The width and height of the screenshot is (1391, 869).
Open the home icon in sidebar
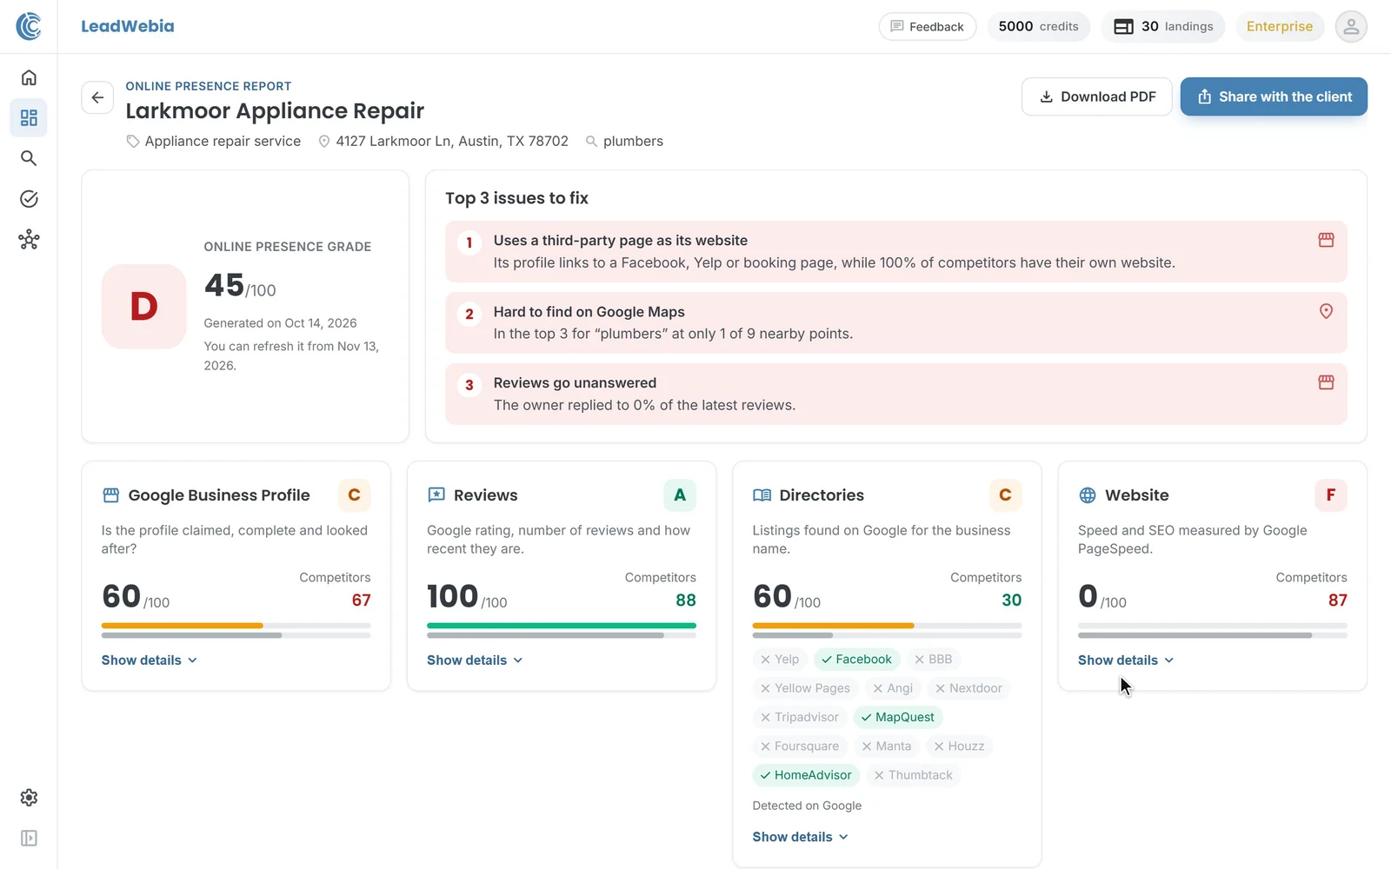(x=29, y=77)
